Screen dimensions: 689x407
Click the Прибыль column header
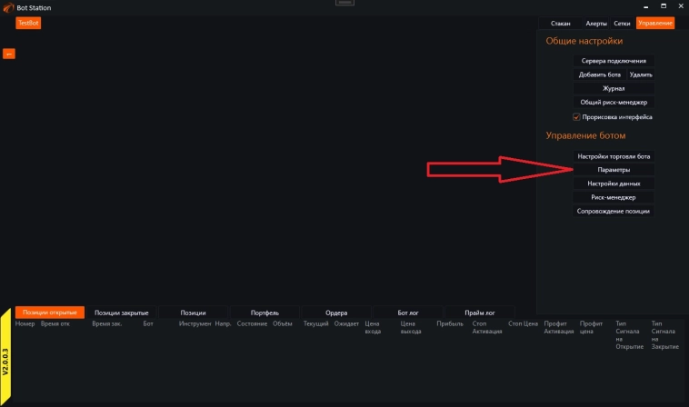[x=450, y=323]
